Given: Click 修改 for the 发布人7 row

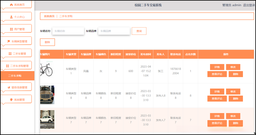Looking at the screenshot, I should [233, 116].
